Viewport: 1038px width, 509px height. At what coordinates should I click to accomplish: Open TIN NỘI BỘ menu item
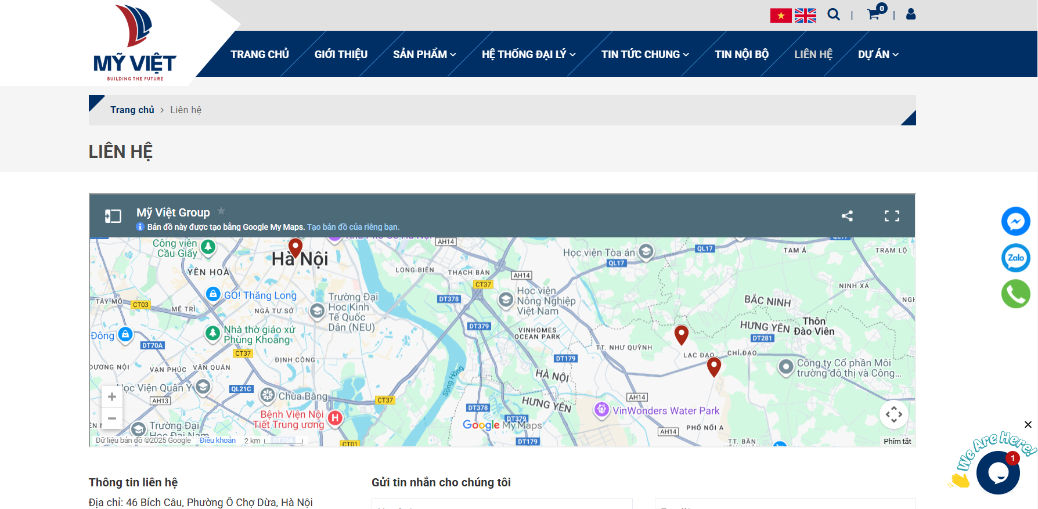741,55
